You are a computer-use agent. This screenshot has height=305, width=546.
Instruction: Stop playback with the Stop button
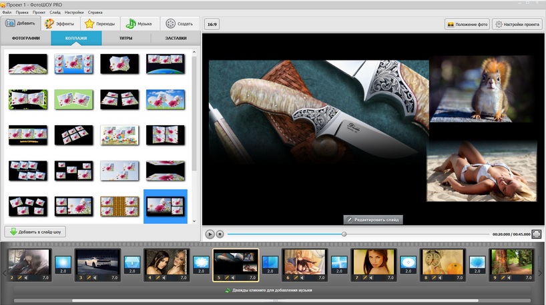pyautogui.click(x=220, y=234)
